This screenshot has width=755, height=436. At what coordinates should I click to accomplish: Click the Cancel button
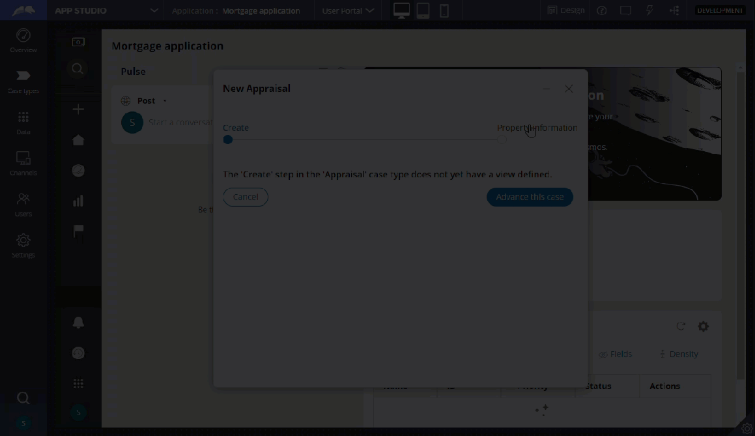(246, 197)
